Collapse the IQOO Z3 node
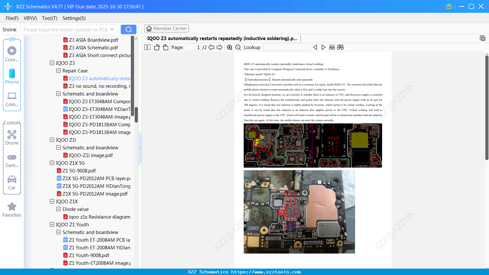Screen dimensions: 489x275 coord(52,63)
